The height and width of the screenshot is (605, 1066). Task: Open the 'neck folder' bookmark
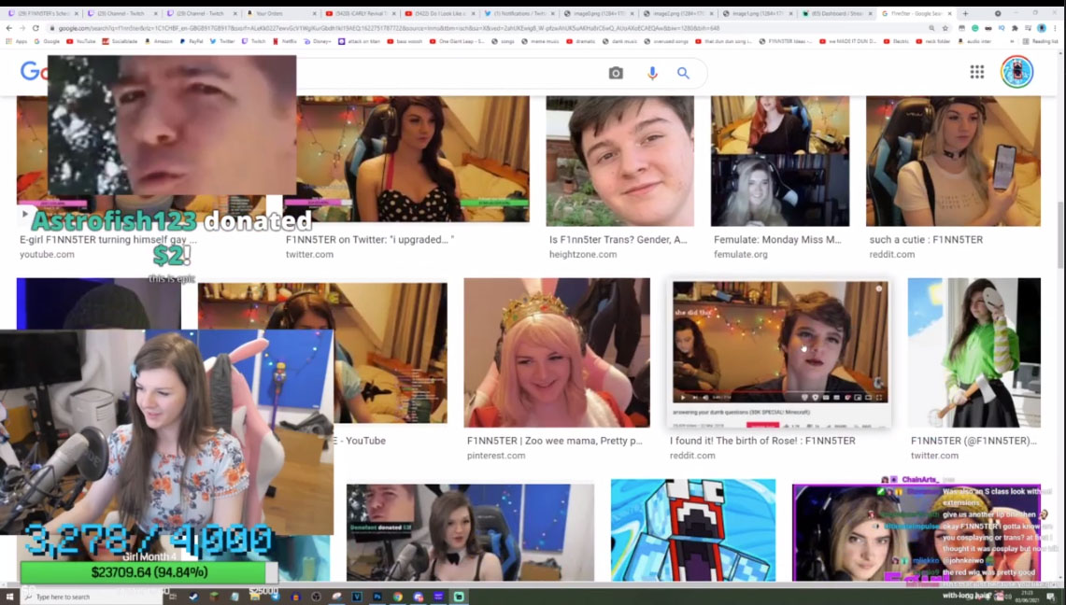pos(932,41)
